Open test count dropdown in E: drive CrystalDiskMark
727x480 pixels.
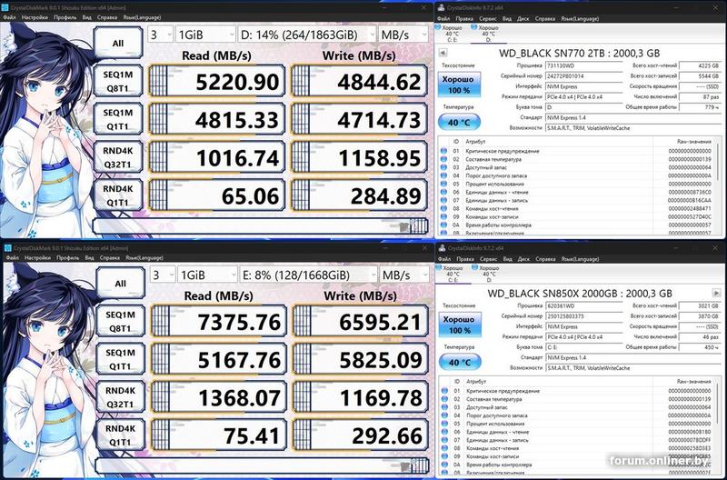[x=163, y=275]
